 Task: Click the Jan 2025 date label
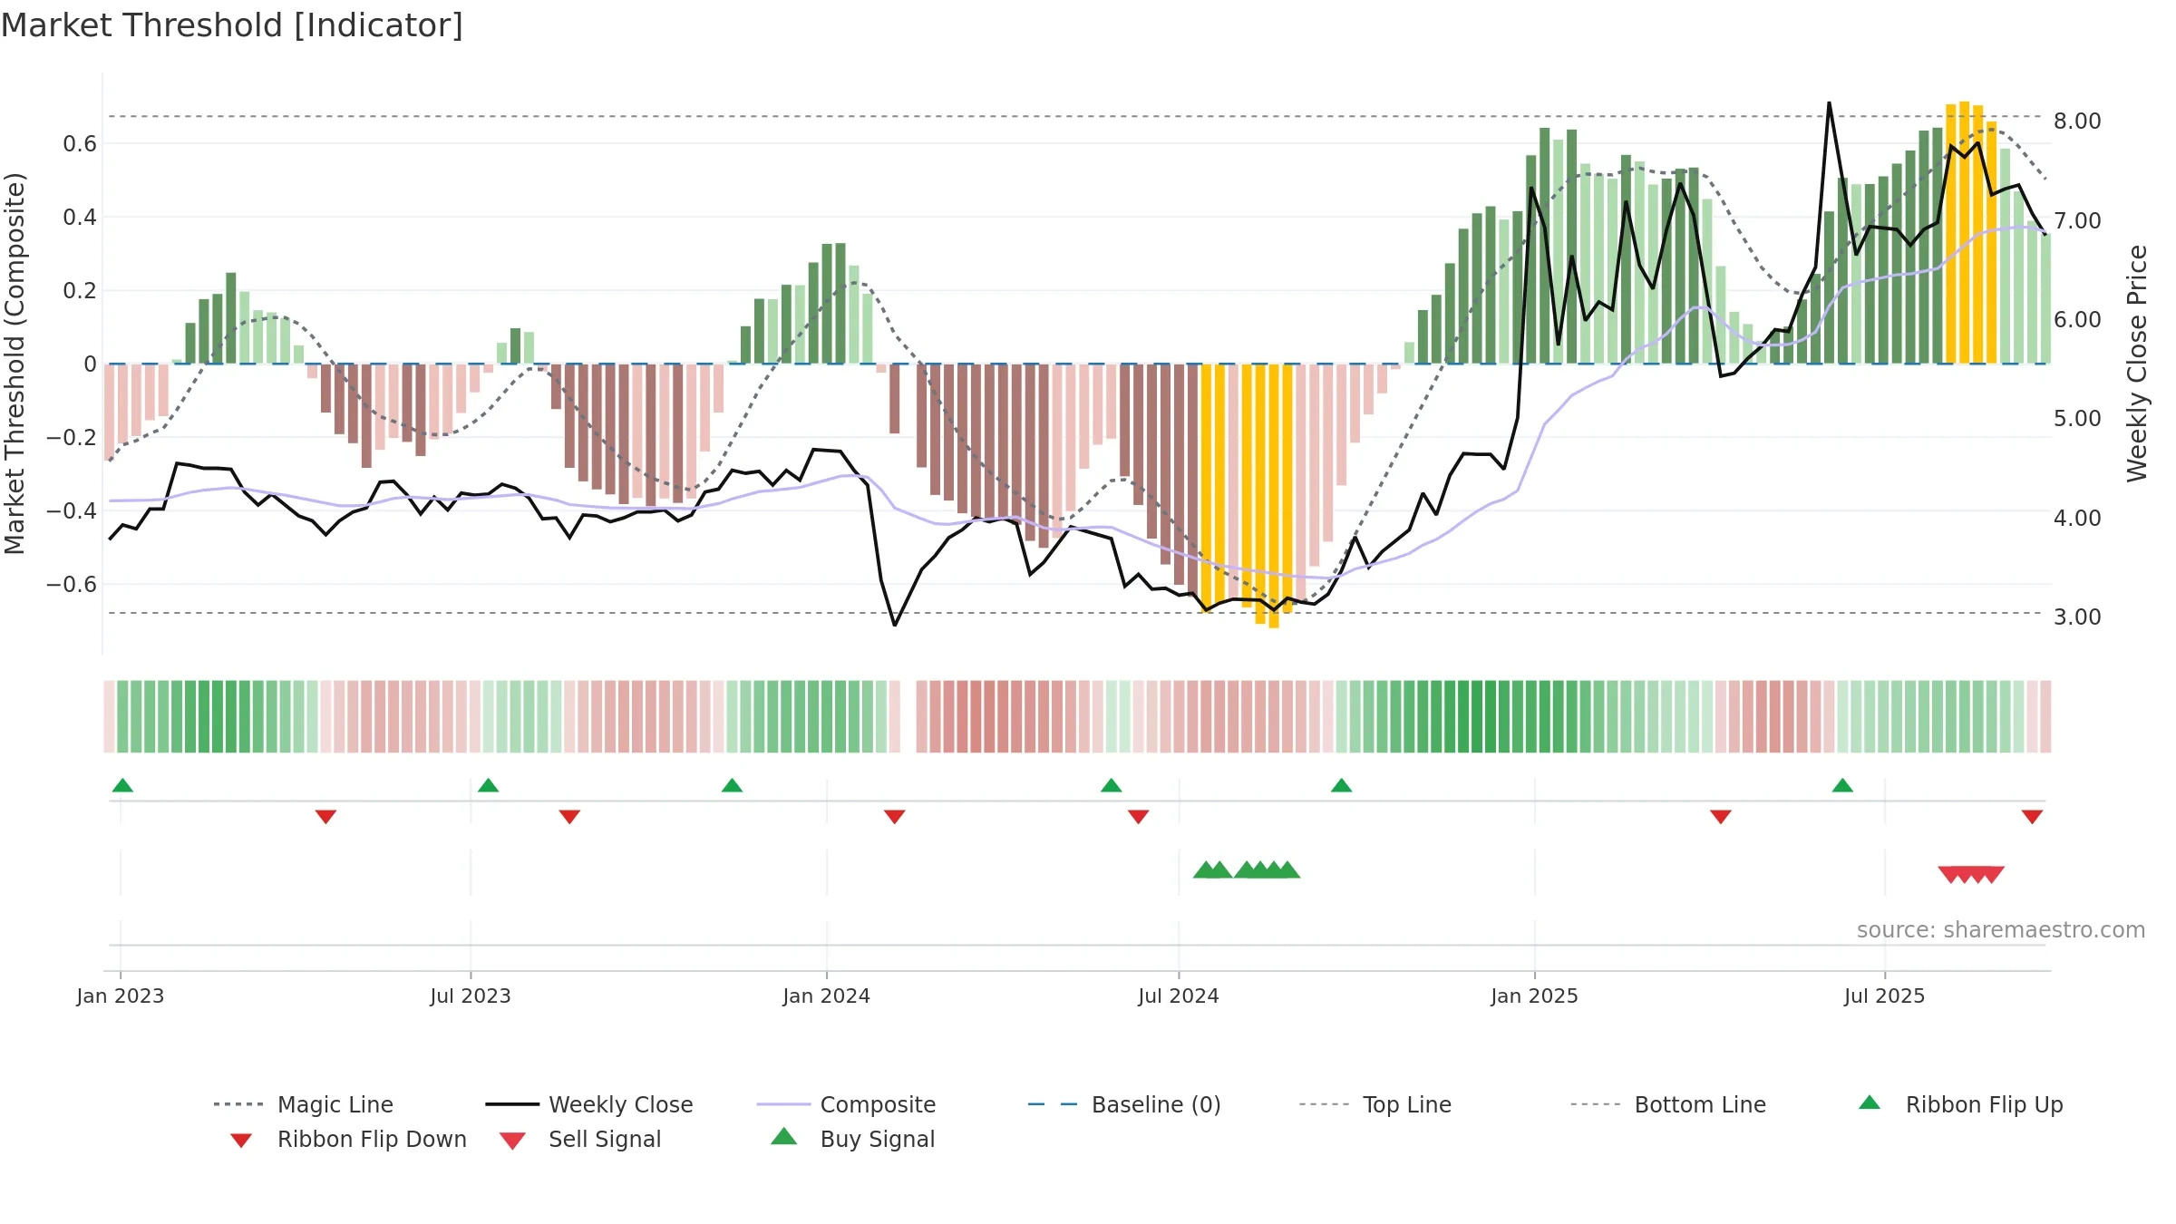pyautogui.click(x=1535, y=996)
